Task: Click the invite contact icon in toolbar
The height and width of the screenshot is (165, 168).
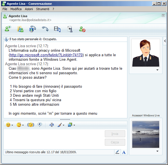Action: pos(8,29)
